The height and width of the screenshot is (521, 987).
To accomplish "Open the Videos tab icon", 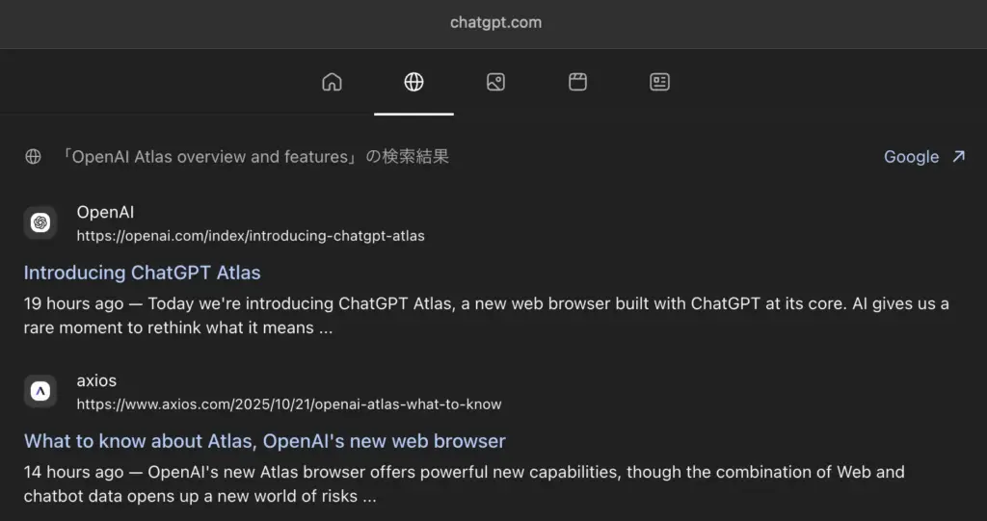I will click(x=577, y=82).
